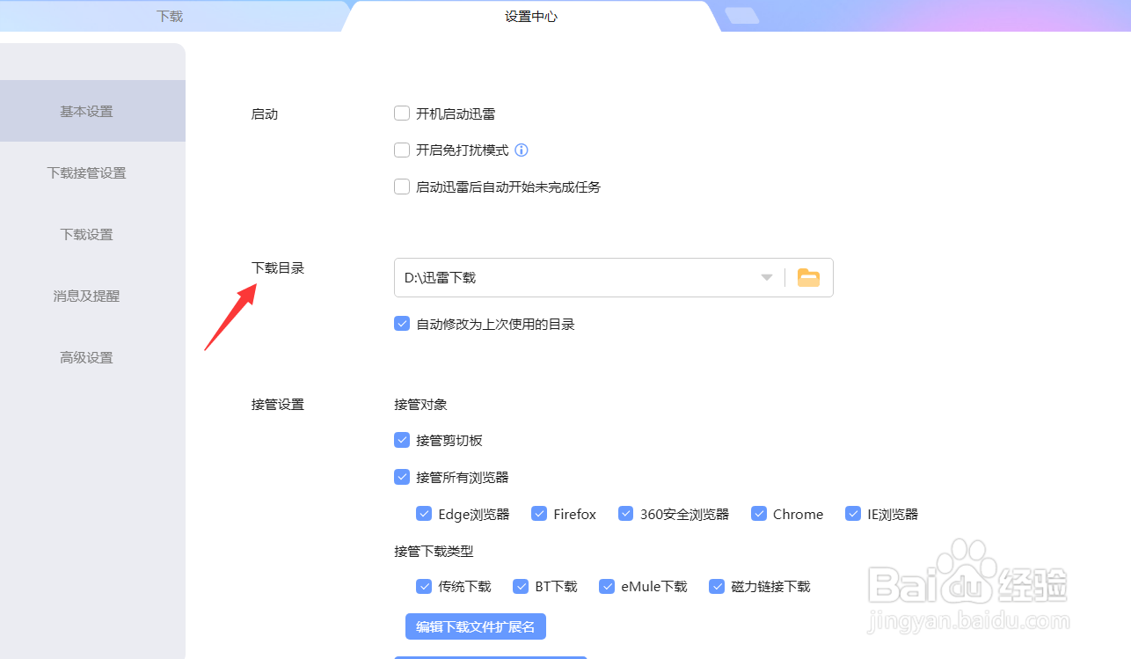Select 基本设置 in the sidebar
1131x659 pixels.
tap(85, 111)
